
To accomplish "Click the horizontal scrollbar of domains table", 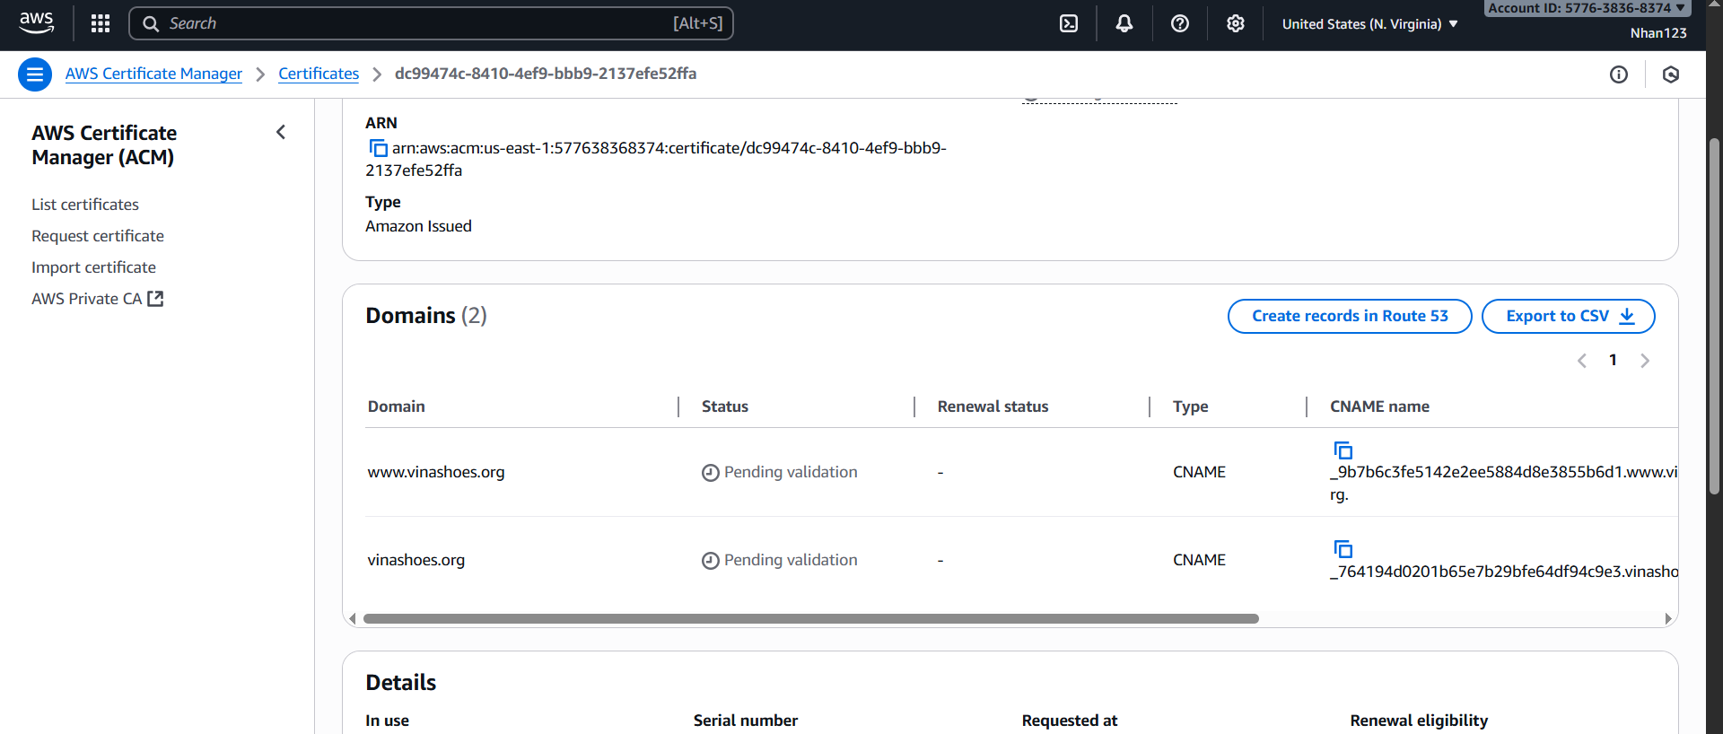I will click(x=810, y=618).
